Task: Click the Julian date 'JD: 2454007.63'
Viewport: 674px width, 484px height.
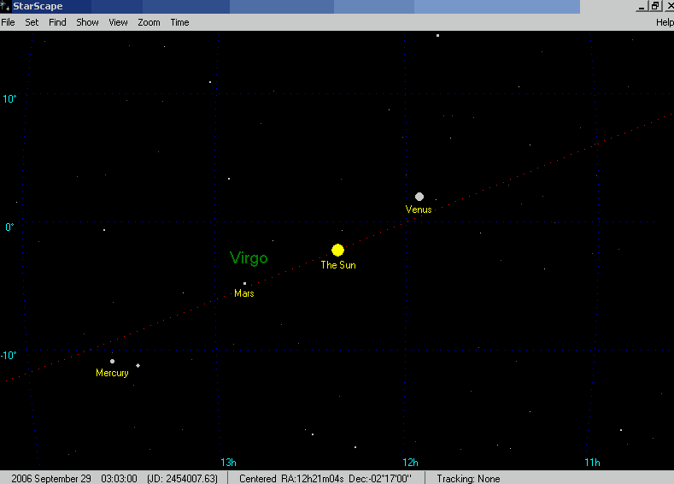Action: (182, 478)
